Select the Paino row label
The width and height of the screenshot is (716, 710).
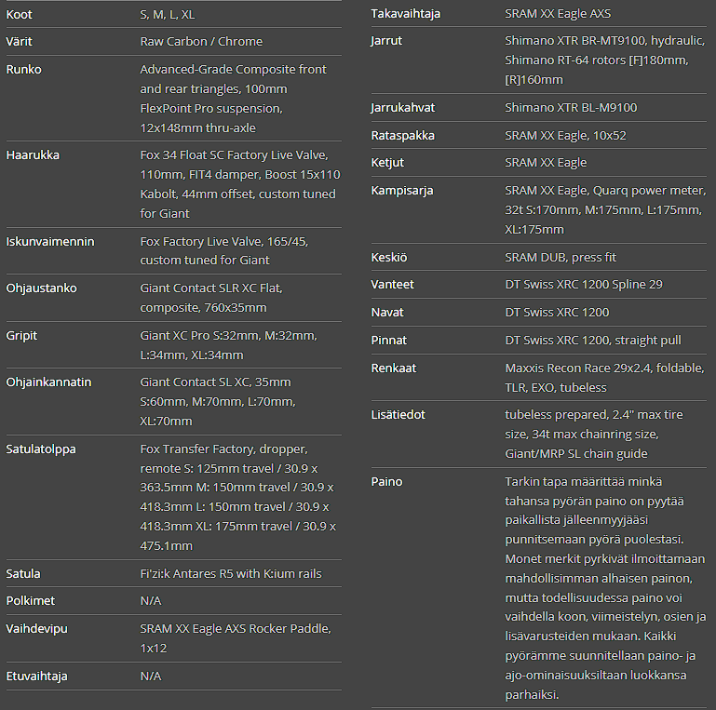pos(386,482)
